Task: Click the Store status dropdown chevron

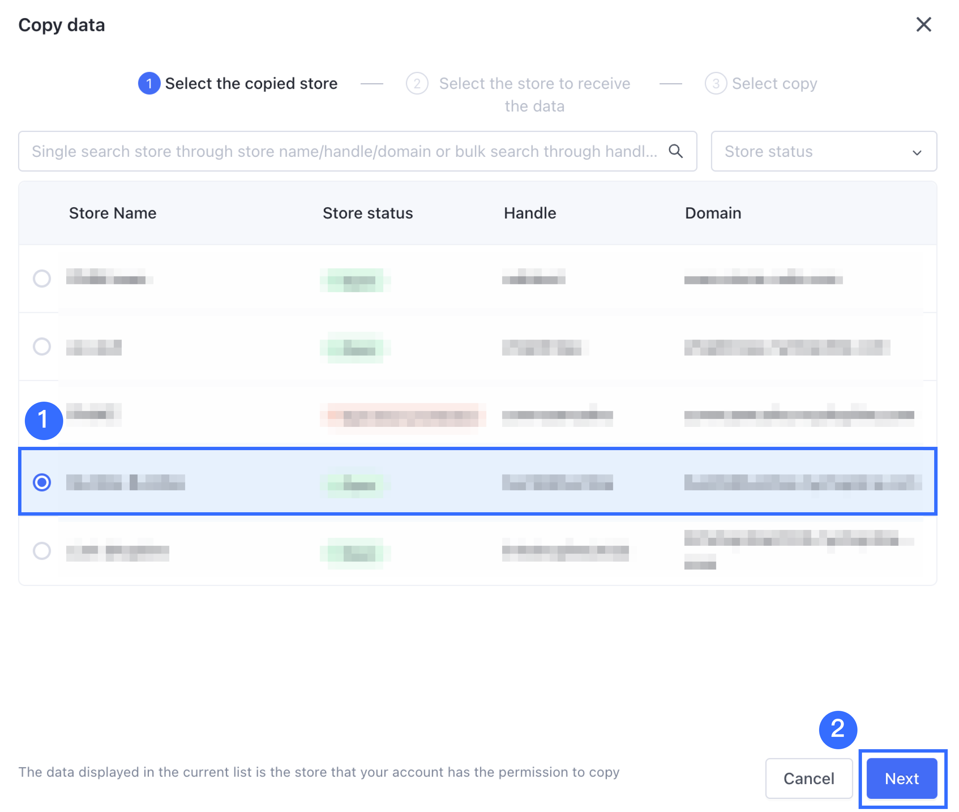Action: (917, 152)
